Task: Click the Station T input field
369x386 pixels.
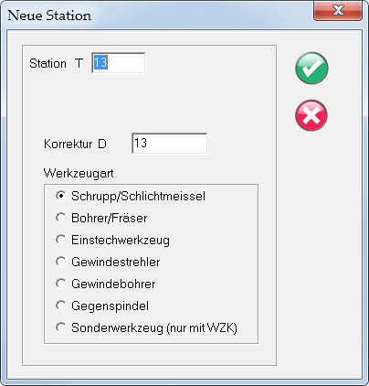Action: coord(119,63)
